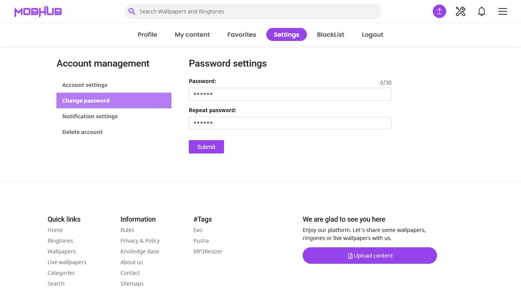521x294 pixels.
Task: Click the Password input field
Action: click(x=290, y=94)
